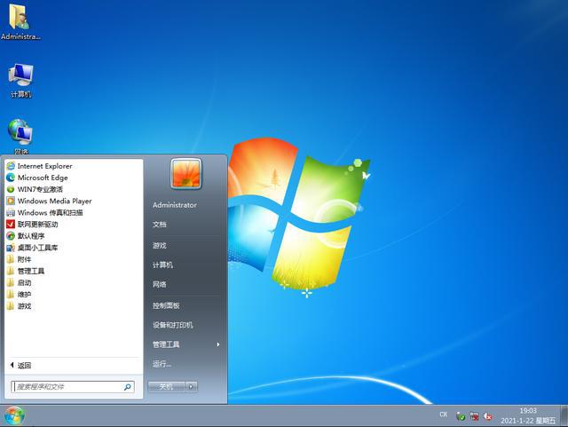Image resolution: width=568 pixels, height=427 pixels.
Task: Expand 管理工具 submenu in the right pane
Action: (185, 344)
